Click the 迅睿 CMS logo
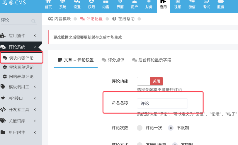The image size is (238, 145). 14,2
